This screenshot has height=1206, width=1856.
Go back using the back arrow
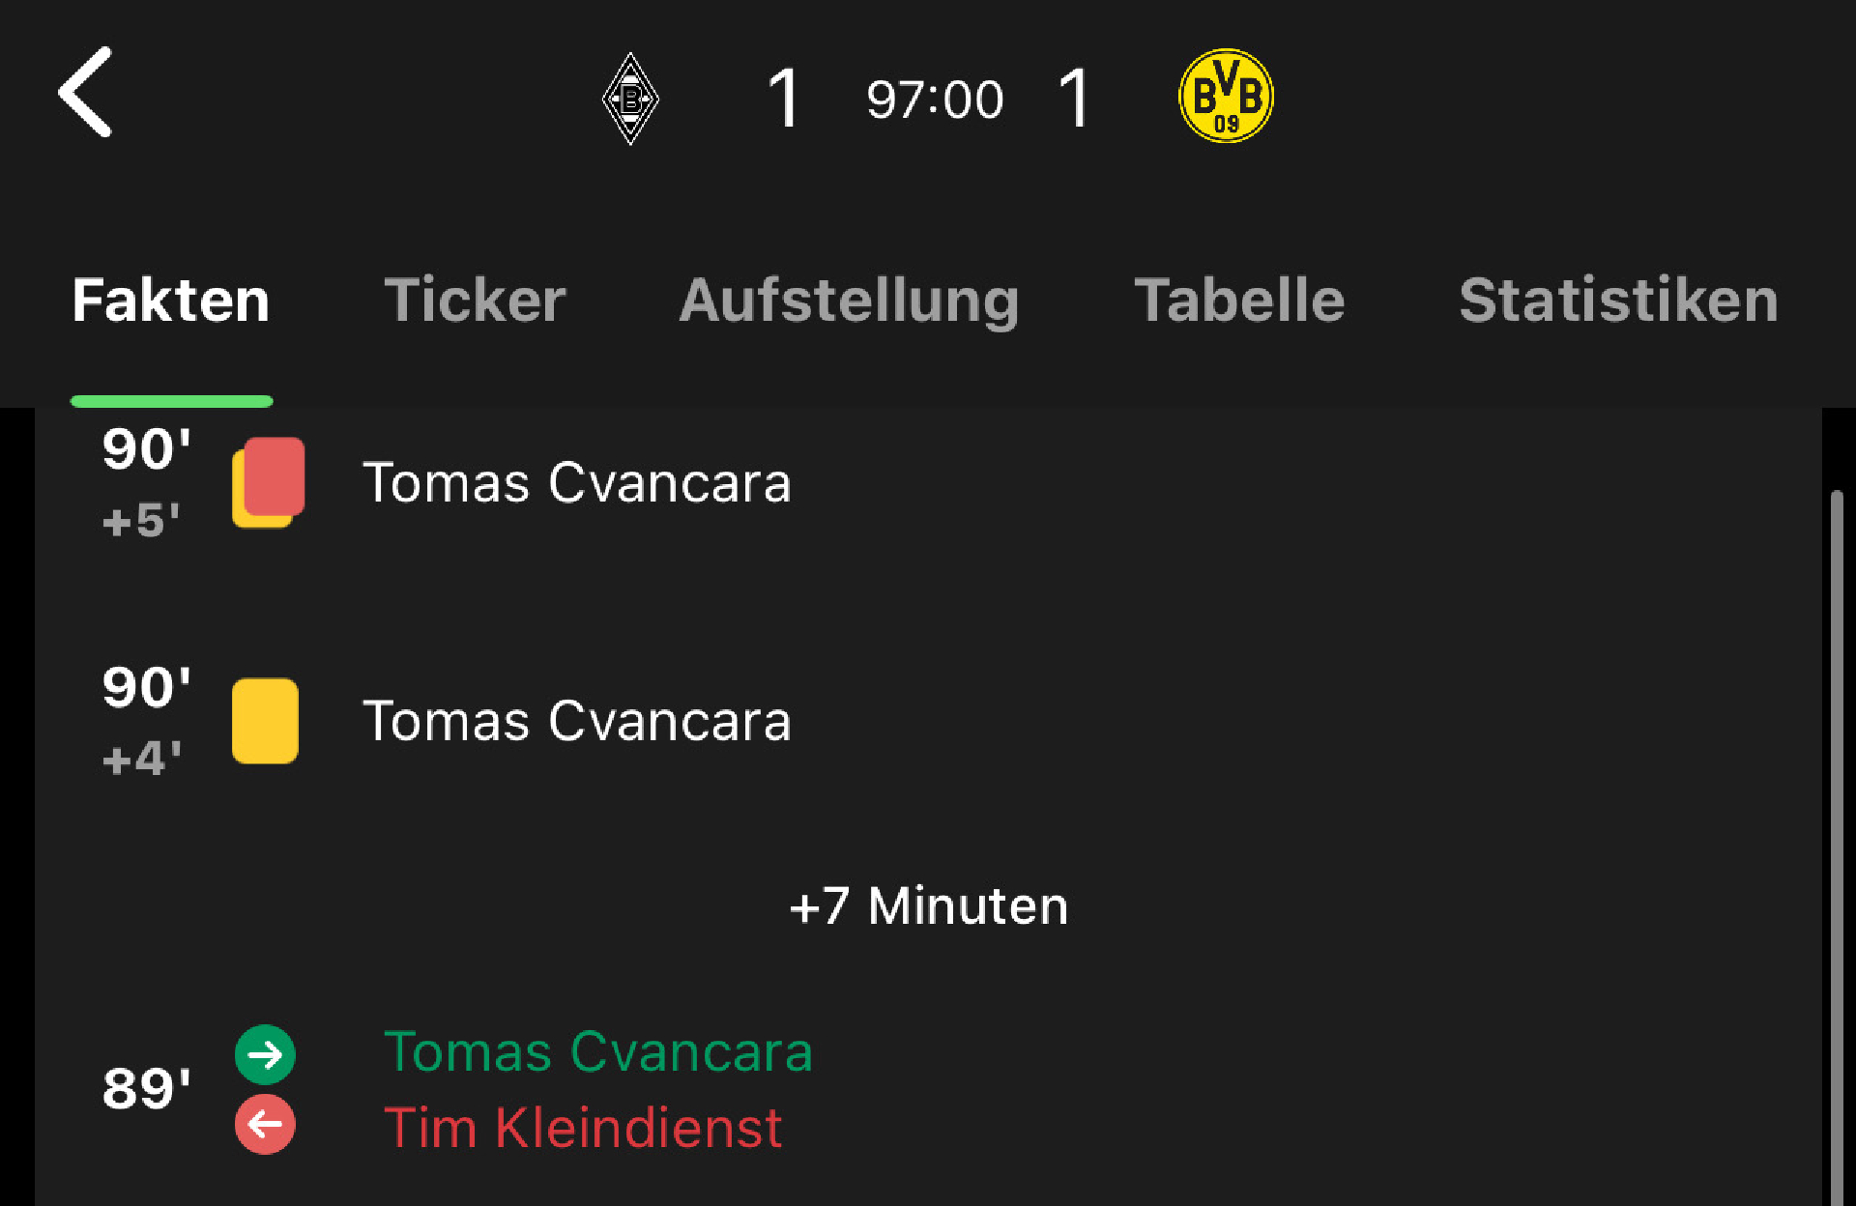tap(85, 93)
